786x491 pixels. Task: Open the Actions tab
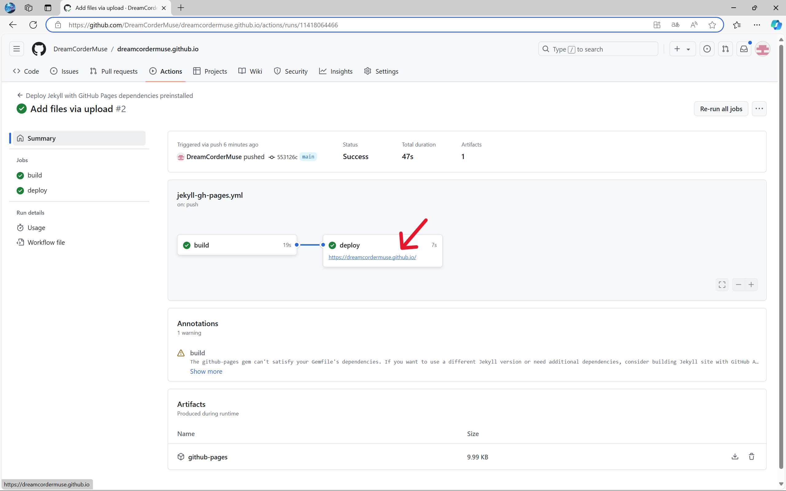166,71
